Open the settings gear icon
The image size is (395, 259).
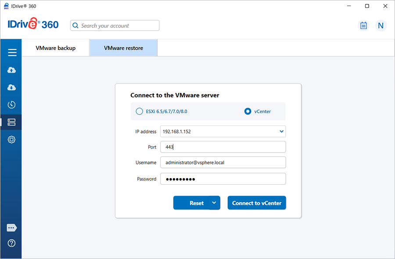[12, 140]
